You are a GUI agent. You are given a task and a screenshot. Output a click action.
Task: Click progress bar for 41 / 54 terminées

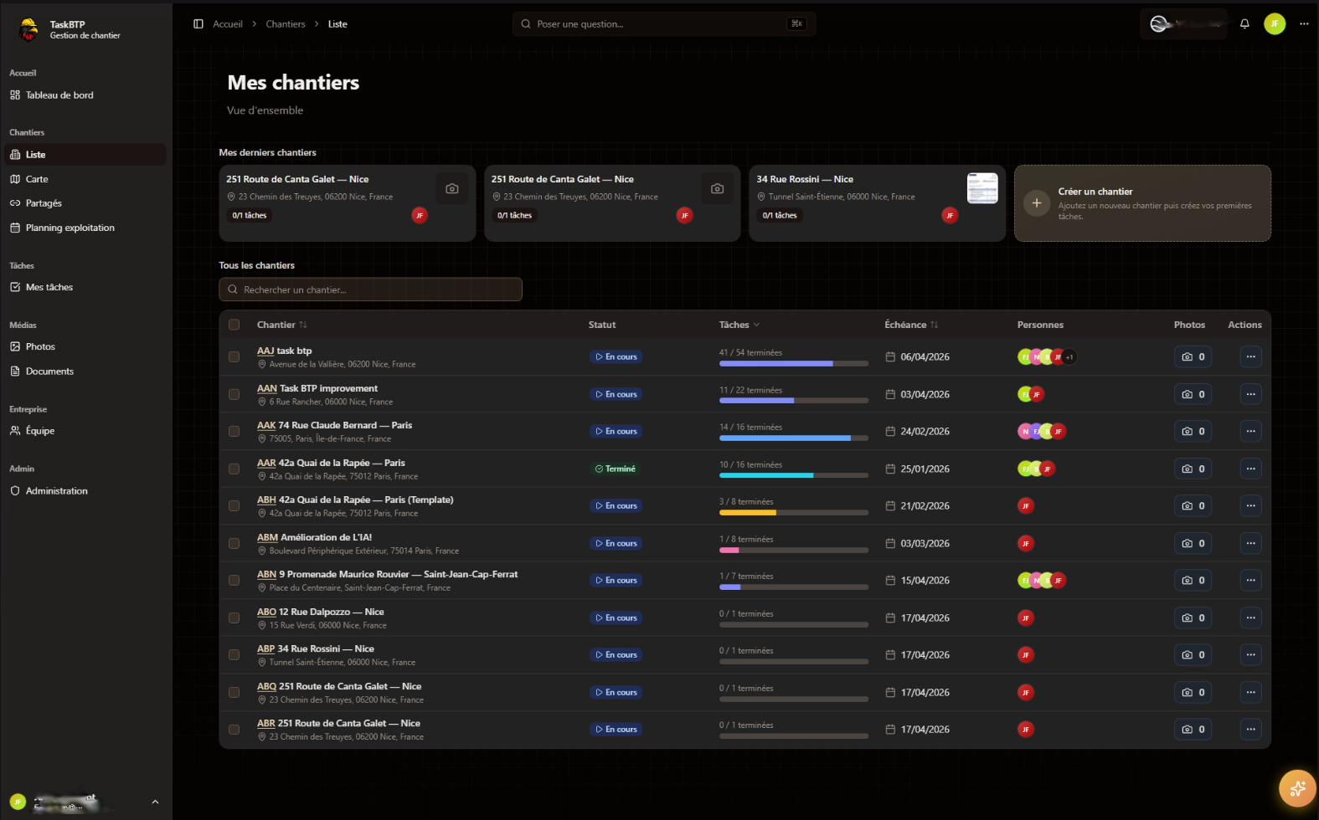coord(794,364)
